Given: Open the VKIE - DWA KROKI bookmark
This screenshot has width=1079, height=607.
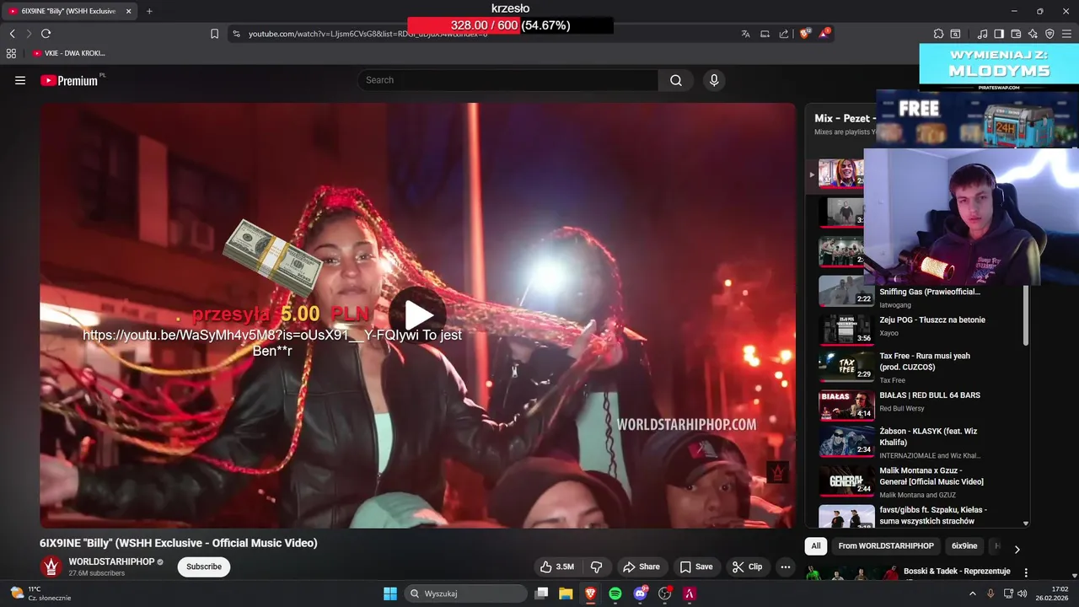Looking at the screenshot, I should 68,53.
